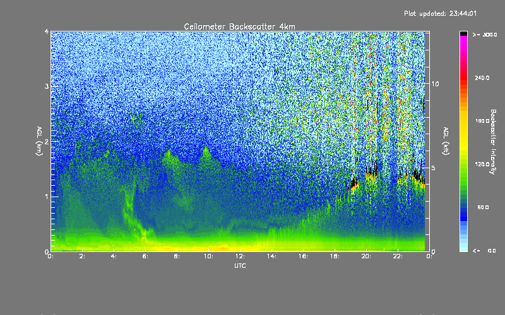Click the '20:' UTC time tick

(366, 256)
